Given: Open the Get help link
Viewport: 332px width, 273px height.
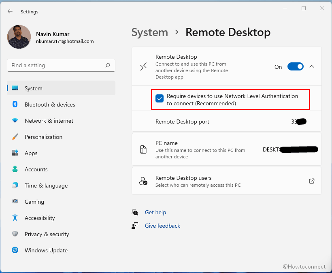Looking at the screenshot, I should (155, 212).
